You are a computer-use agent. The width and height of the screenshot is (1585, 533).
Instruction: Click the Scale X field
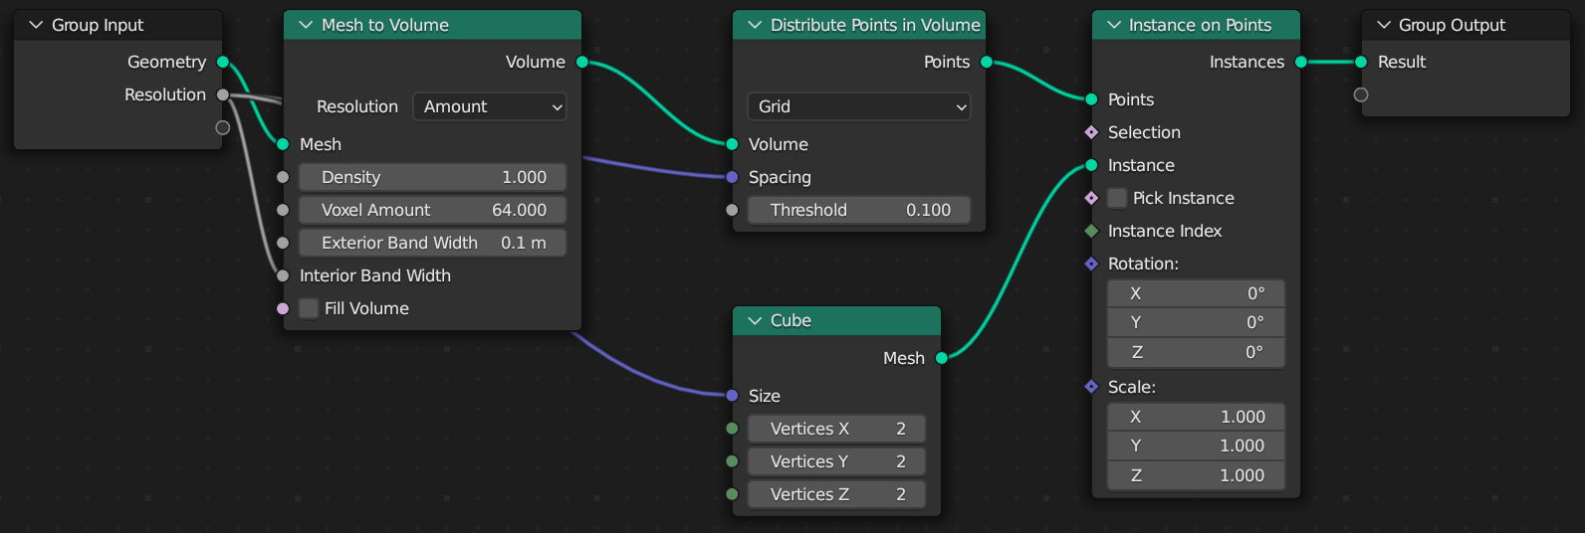(1196, 417)
